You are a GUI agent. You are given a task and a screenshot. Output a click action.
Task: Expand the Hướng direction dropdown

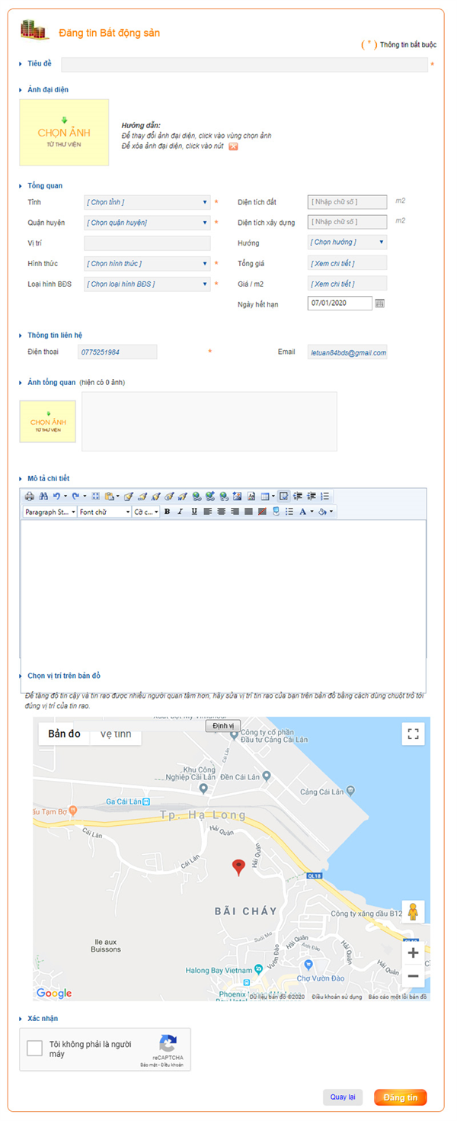tap(347, 243)
